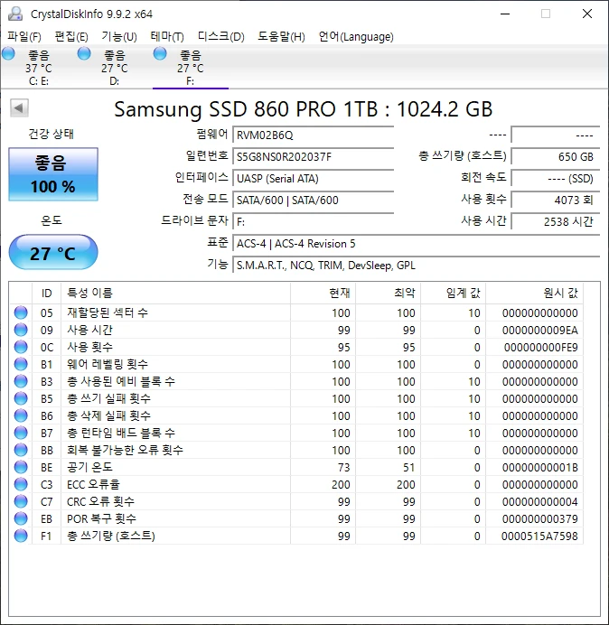Click status orb for attribute EB row
This screenshot has height=625, width=609.
21,518
